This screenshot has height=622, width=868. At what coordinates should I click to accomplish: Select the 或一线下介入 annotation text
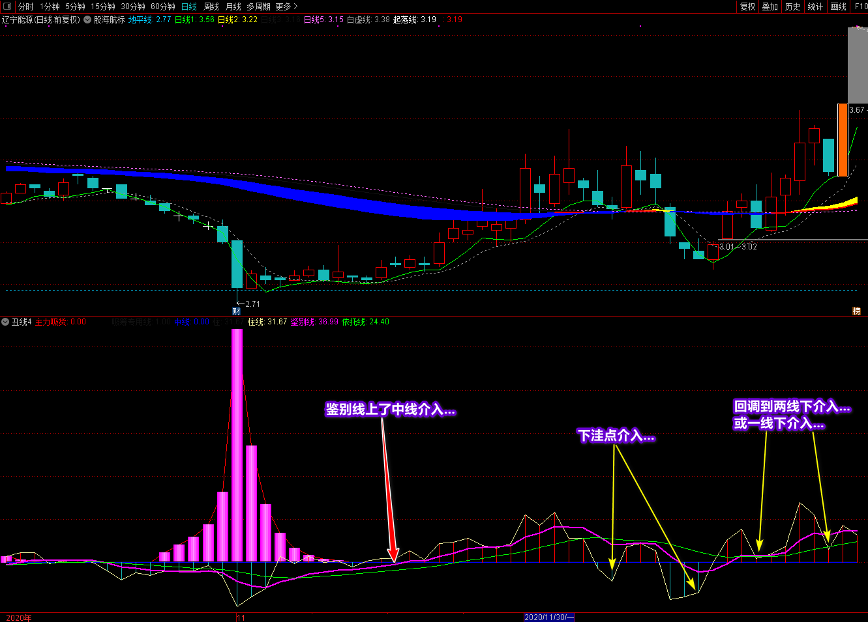pyautogui.click(x=779, y=423)
